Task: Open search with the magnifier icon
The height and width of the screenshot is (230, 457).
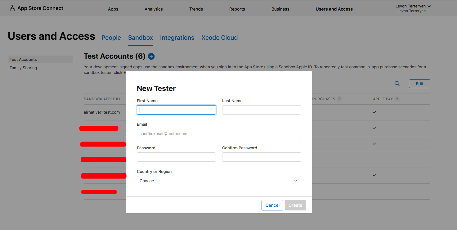Action: 397,83
